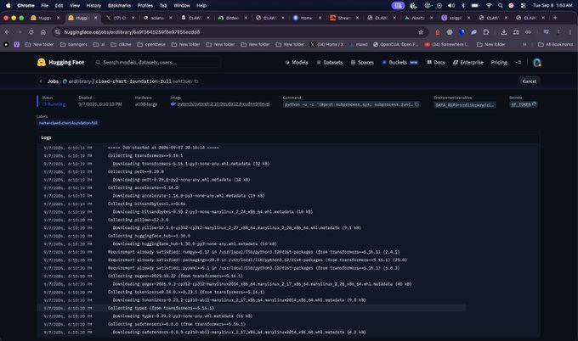Click the DATA_REPO environment variable chip

(x=464, y=105)
